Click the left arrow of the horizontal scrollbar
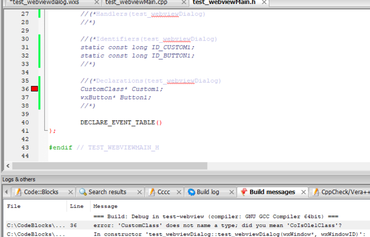This screenshot has width=370, height=237. pyautogui.click(x=7, y=166)
